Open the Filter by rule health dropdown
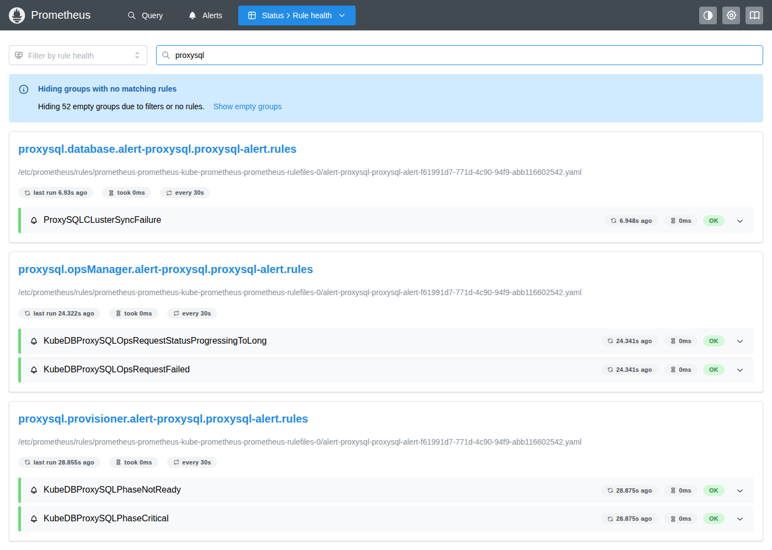 (x=78, y=55)
